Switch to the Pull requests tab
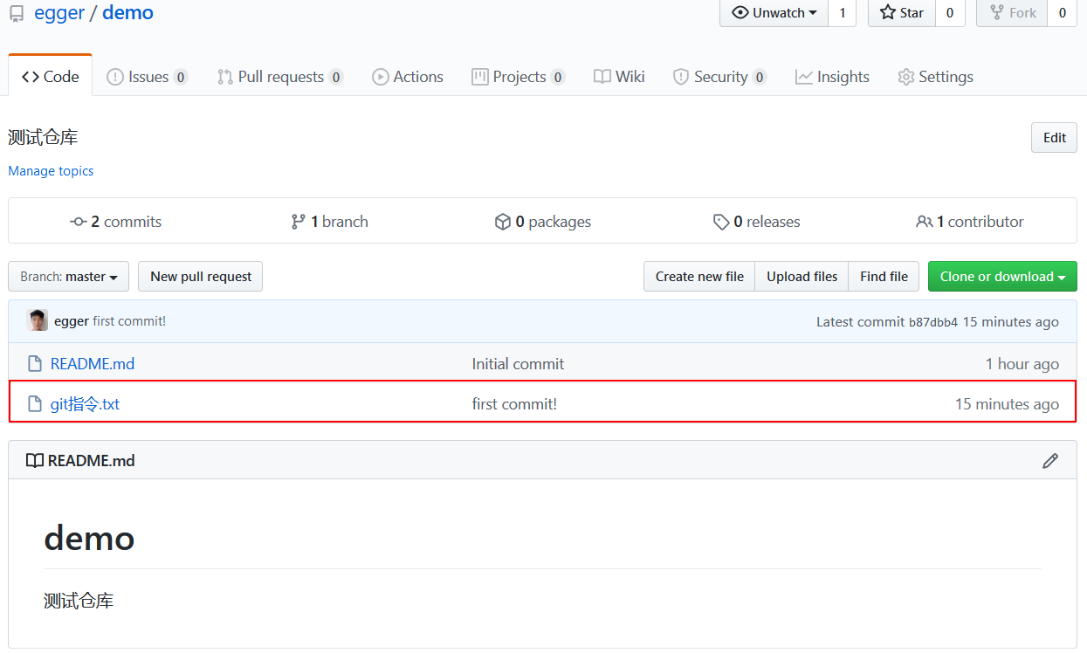 coord(279,77)
